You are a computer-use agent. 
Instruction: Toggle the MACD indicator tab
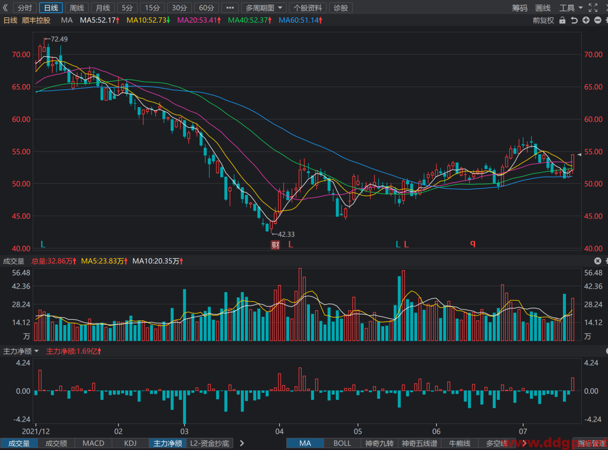[93, 443]
